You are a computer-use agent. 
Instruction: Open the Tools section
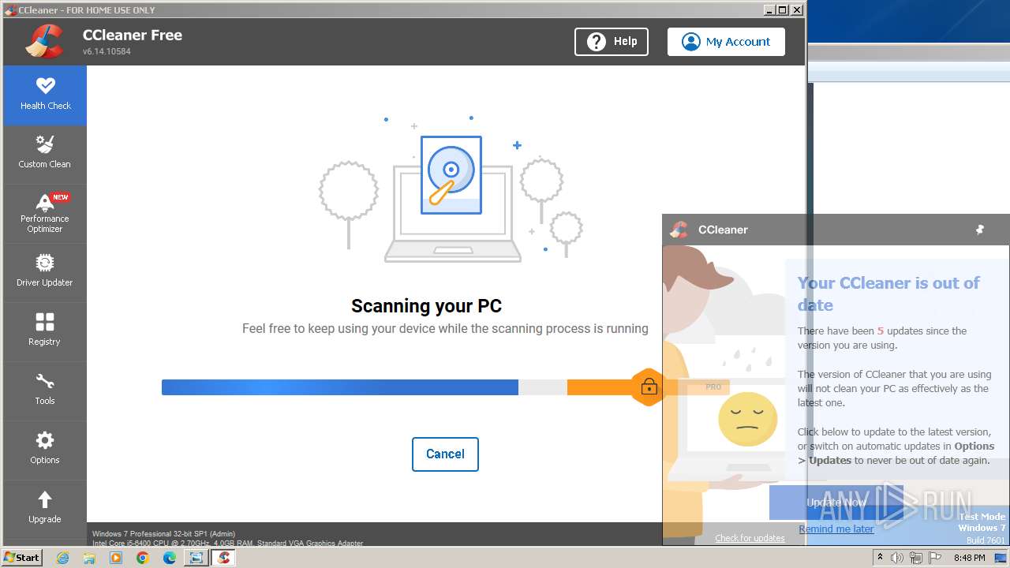[x=45, y=390]
